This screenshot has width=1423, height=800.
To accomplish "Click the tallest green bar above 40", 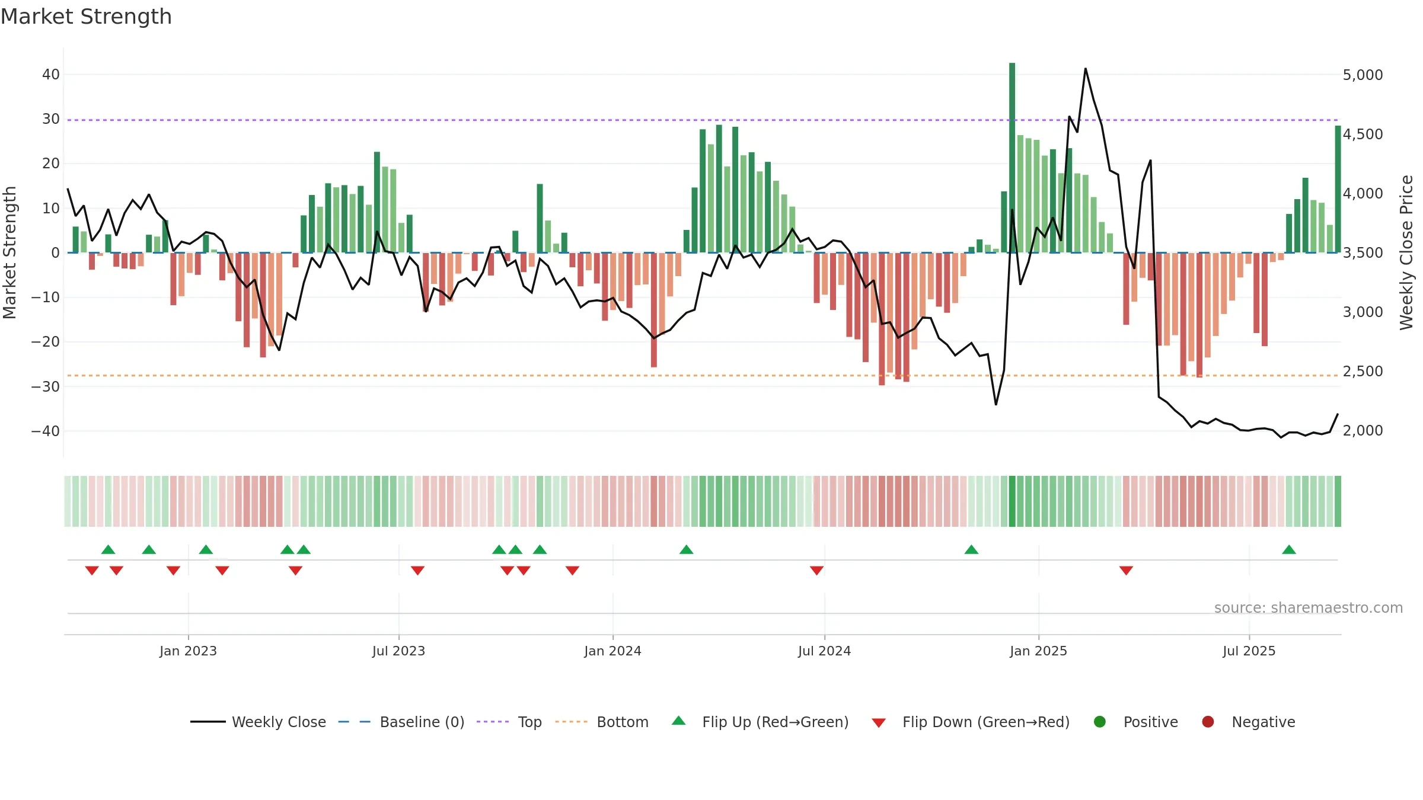I will click(1012, 158).
